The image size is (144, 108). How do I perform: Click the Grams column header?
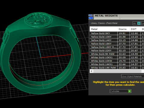point(123,29)
